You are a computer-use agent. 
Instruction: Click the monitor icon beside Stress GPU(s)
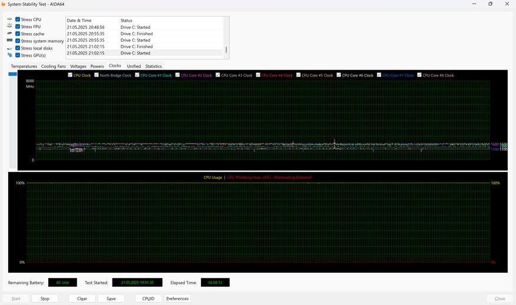click(x=9, y=55)
